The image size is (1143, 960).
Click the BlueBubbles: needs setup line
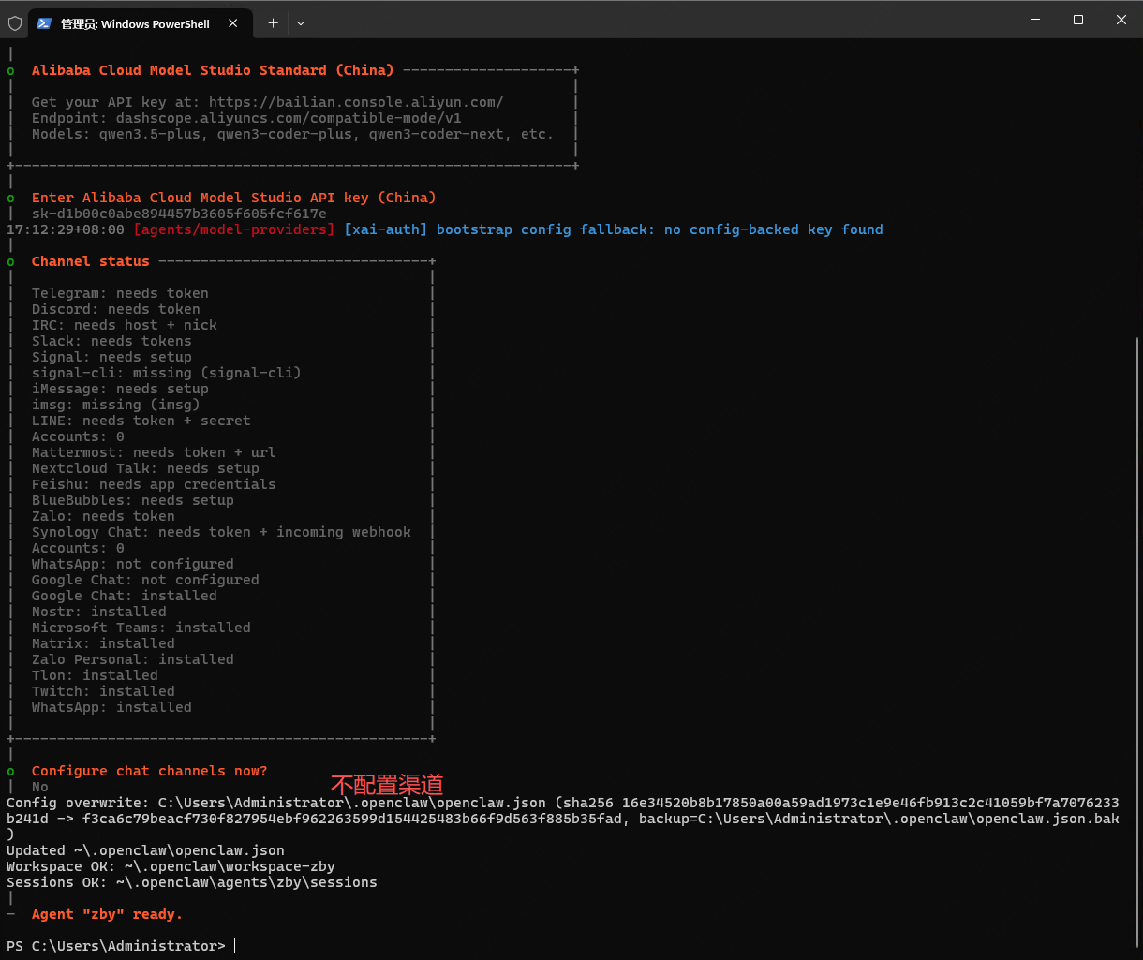point(133,500)
